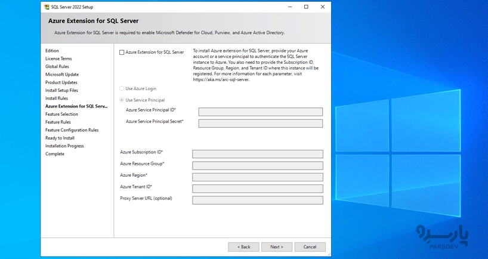Select the Use Service Principal radio option
The image size is (488, 259).
coord(122,100)
